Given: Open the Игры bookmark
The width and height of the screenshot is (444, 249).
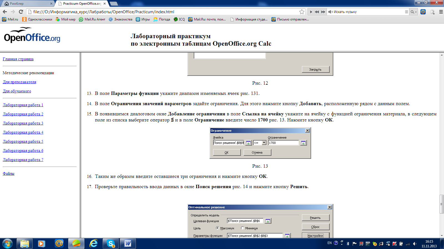Looking at the screenshot, I should tap(143, 19).
